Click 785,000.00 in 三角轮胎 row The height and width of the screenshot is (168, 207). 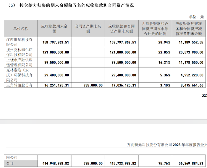point(93,85)
